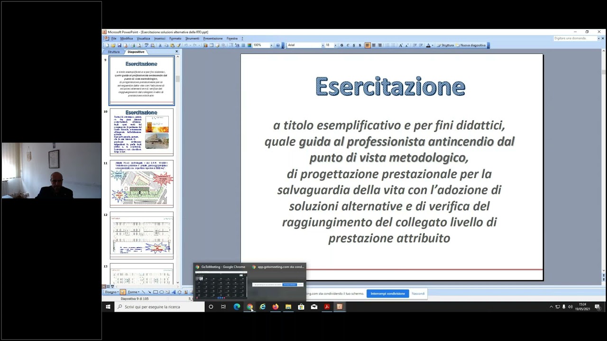Open the Inserisci menu
Viewport: 607px width, 341px height.
[x=160, y=38]
